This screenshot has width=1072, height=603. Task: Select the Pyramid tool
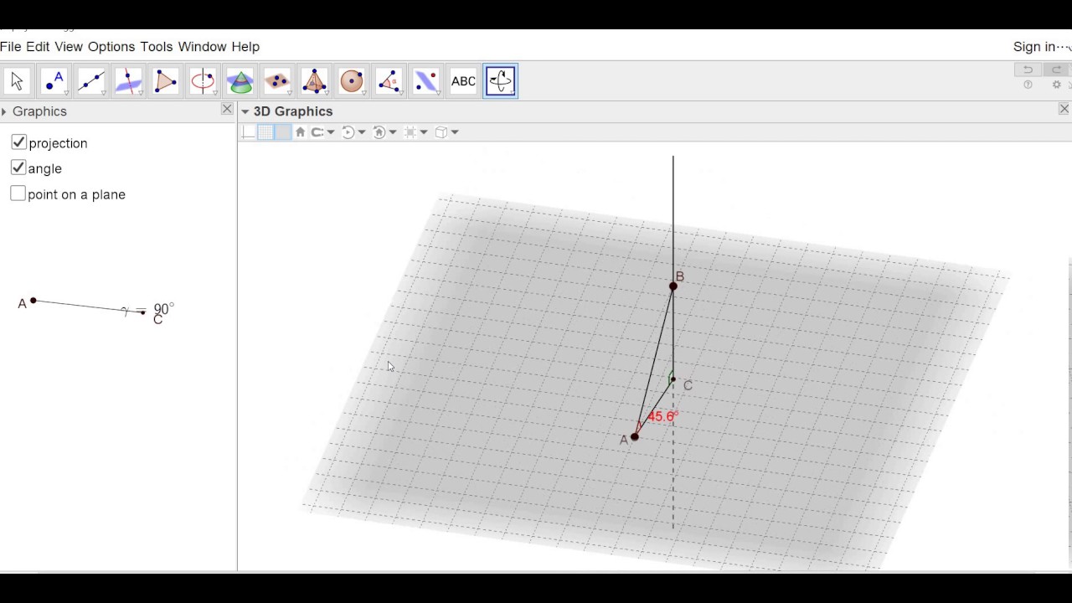coord(314,81)
